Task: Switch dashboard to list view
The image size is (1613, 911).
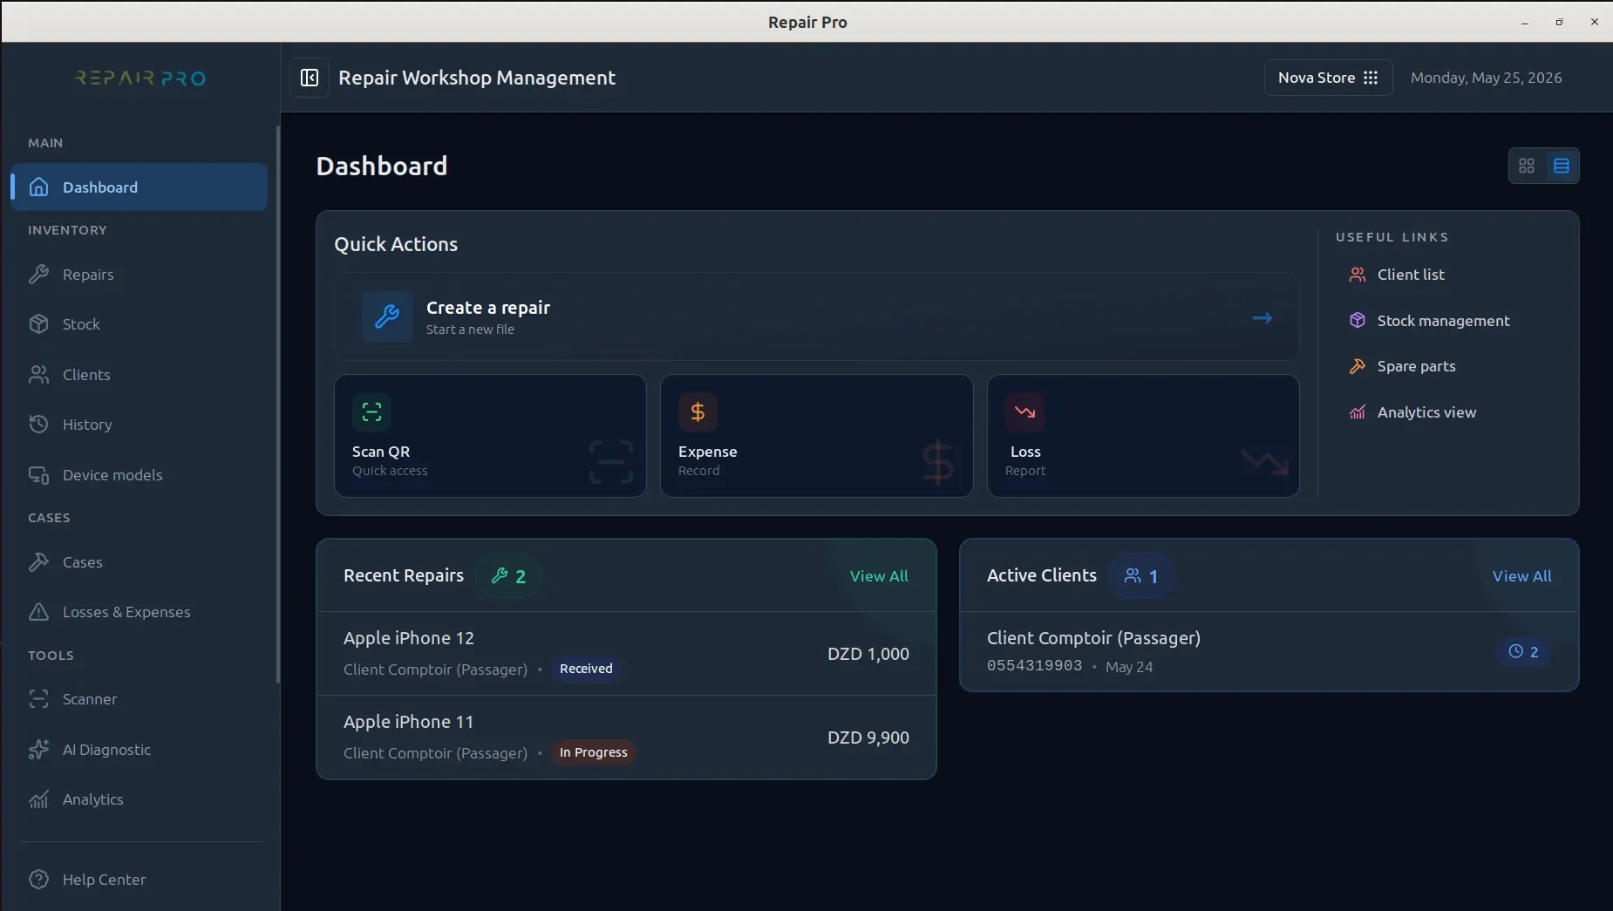Action: (x=1562, y=166)
